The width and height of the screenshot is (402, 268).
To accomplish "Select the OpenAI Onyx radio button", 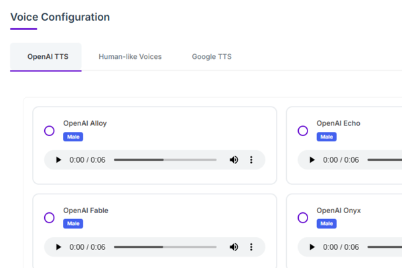I will 303,218.
